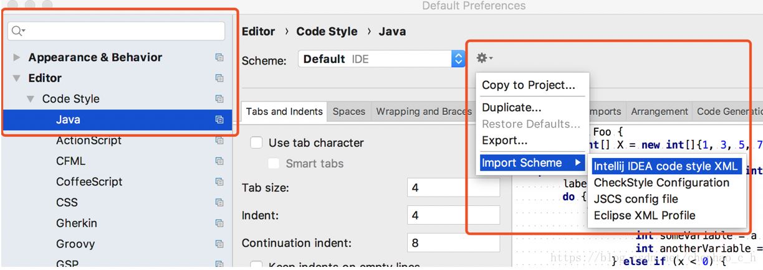Screen dimensions: 763x270
Task: Click the copy icon on the Java row
Action: [219, 119]
